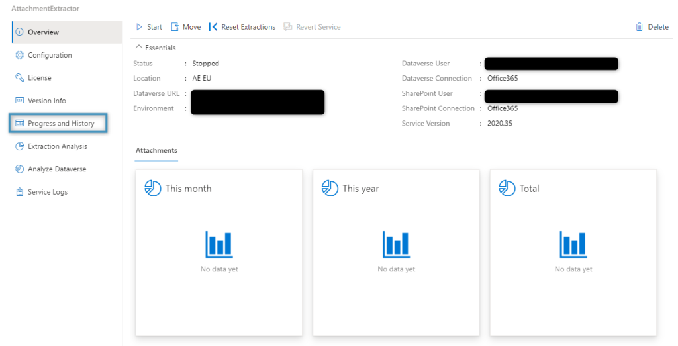Click the Service Version label

[x=426, y=123]
